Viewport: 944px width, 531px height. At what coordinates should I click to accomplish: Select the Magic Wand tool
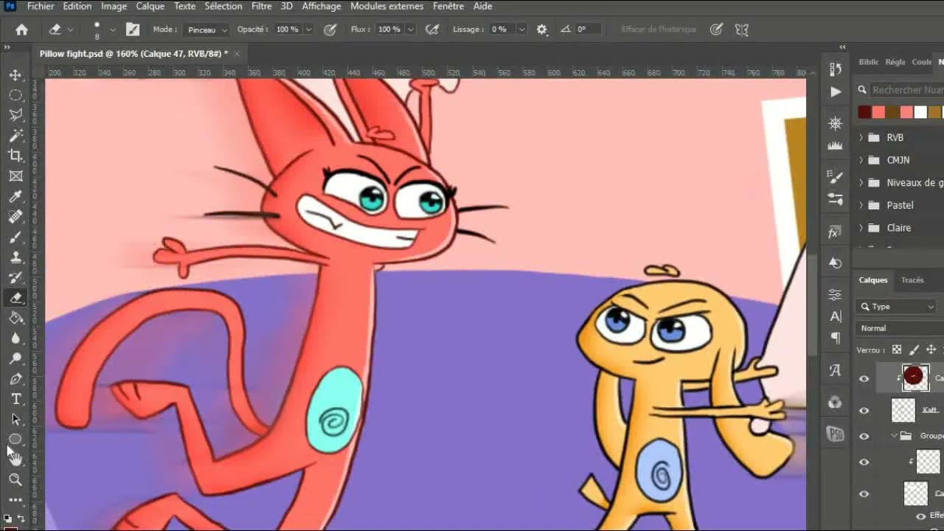[x=15, y=136]
